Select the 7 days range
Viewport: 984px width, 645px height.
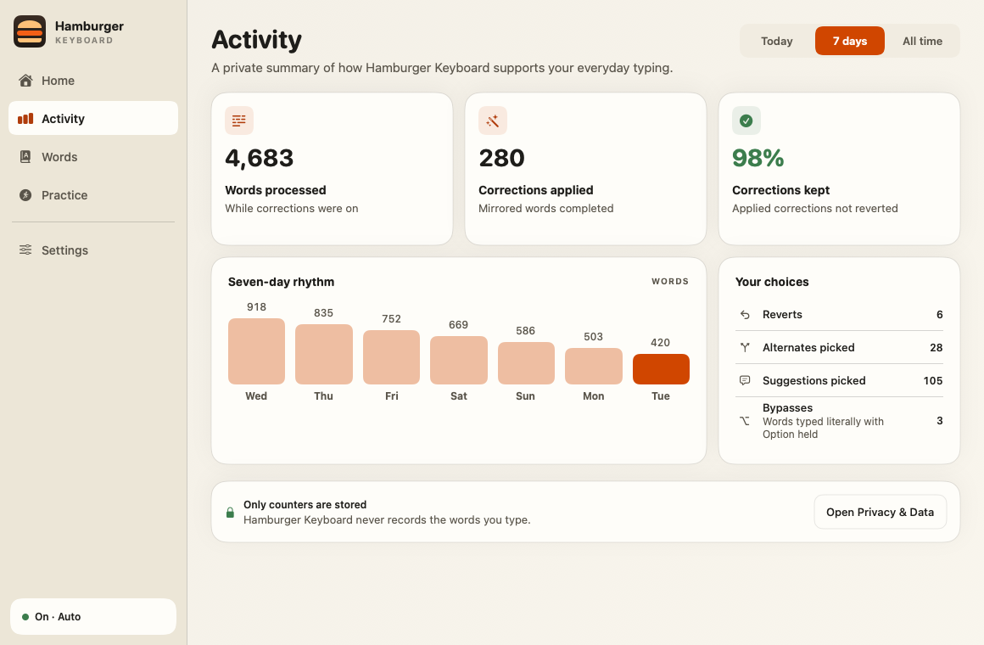pos(850,41)
